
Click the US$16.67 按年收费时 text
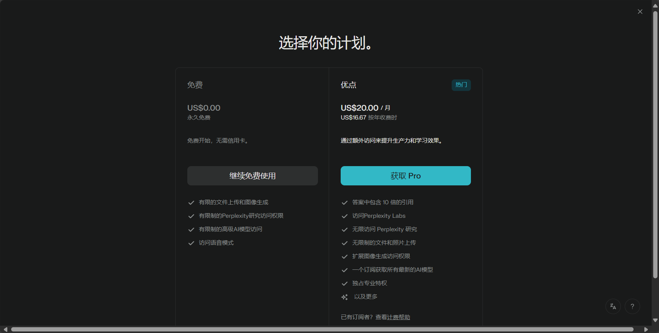click(369, 118)
